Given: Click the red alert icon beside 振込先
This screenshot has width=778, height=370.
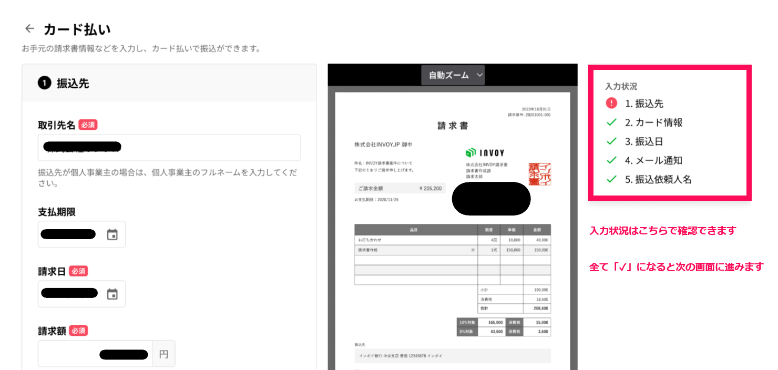Looking at the screenshot, I should [x=611, y=103].
